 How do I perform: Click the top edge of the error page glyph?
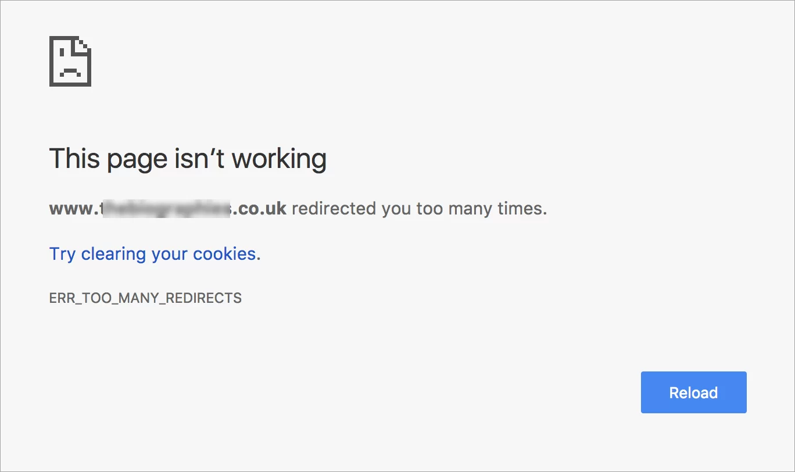[65, 37]
